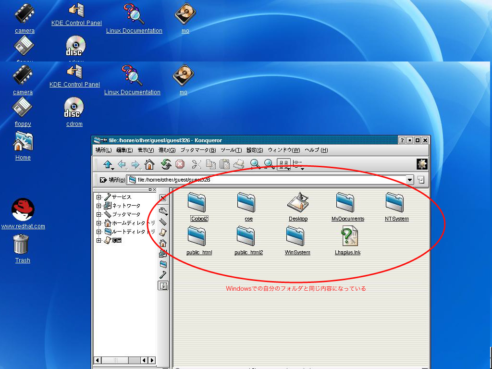Image resolution: width=492 pixels, height=369 pixels.
Task: Open the 設定(S) menu
Action: point(255,150)
